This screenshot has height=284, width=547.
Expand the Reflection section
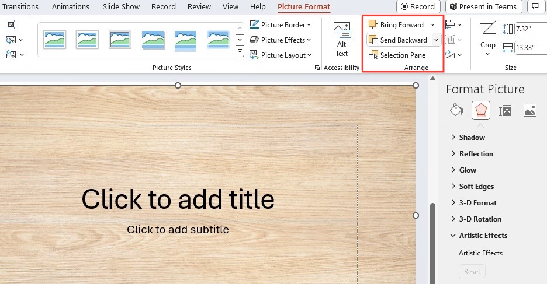click(472, 153)
